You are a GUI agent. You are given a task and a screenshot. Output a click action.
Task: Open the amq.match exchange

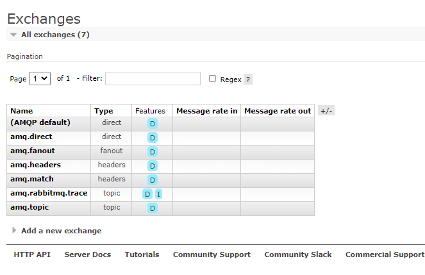tap(32, 179)
